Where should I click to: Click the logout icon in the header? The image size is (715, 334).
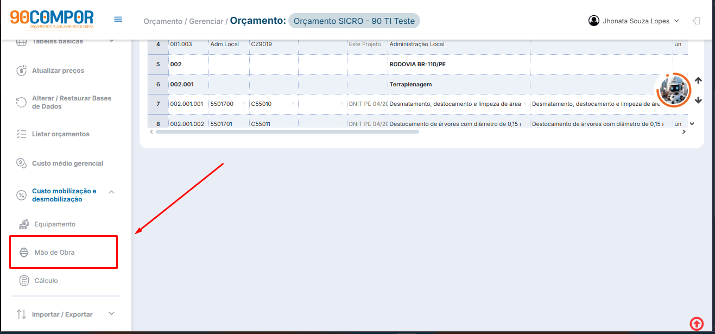pos(696,21)
